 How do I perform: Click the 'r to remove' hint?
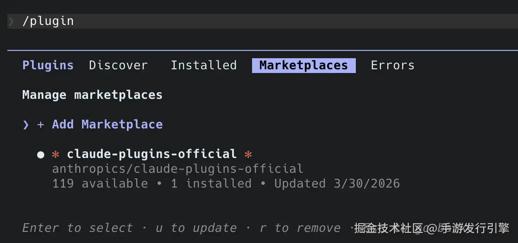pyautogui.click(x=300, y=228)
